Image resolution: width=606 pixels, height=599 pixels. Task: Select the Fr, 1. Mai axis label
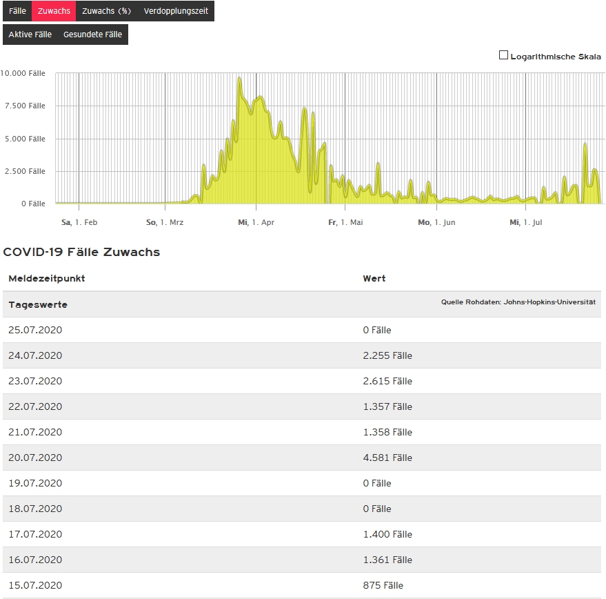[x=345, y=222]
